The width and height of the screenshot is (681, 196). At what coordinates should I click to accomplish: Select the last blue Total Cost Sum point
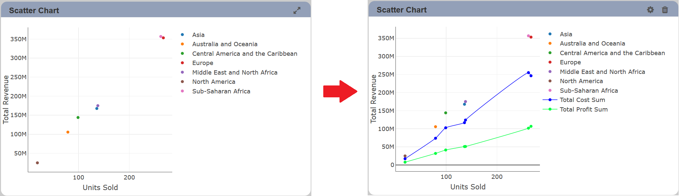click(531, 76)
